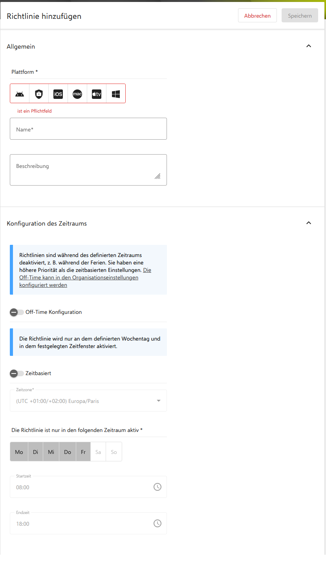Pick the iOS platform icon
Screen dimensions: 326x583
[58, 94]
